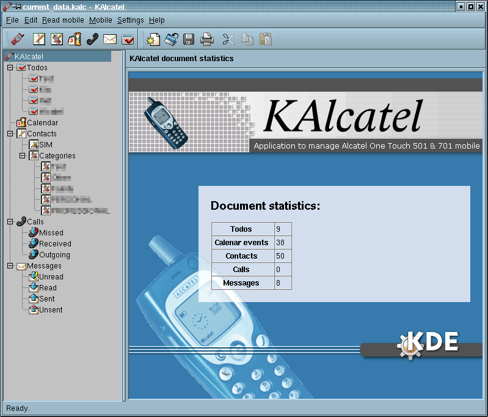This screenshot has width=488, height=417.
Task: Click the sticky pin icon in titlebar
Action: (17, 6)
